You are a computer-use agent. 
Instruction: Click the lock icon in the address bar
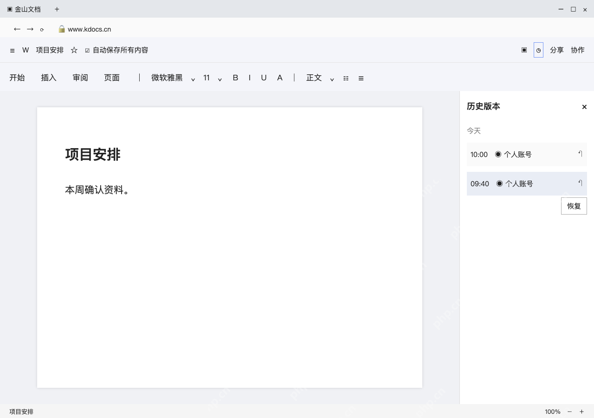click(x=62, y=29)
